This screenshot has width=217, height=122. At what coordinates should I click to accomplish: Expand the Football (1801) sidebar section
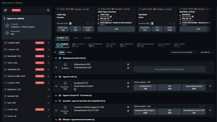click(48, 43)
